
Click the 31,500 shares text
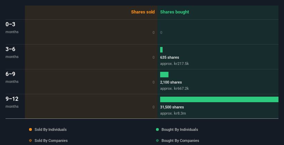pyautogui.click(x=172, y=107)
